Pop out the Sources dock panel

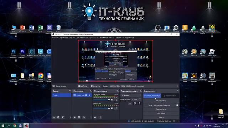(91, 91)
